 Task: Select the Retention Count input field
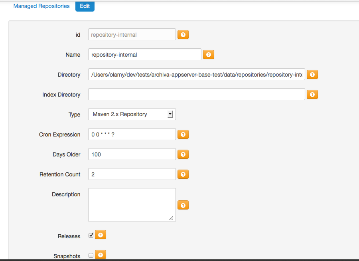click(132, 174)
